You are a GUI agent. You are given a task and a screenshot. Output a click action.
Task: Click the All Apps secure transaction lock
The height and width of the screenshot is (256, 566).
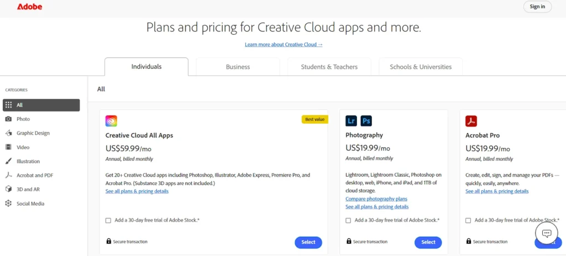tap(109, 241)
